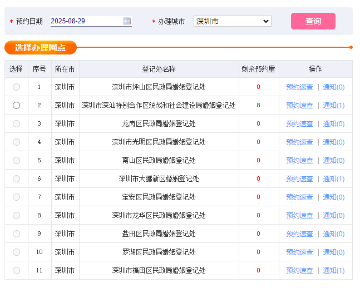Open the calendar date picker icon
Viewport: 360px width, 288px height.
(x=127, y=21)
